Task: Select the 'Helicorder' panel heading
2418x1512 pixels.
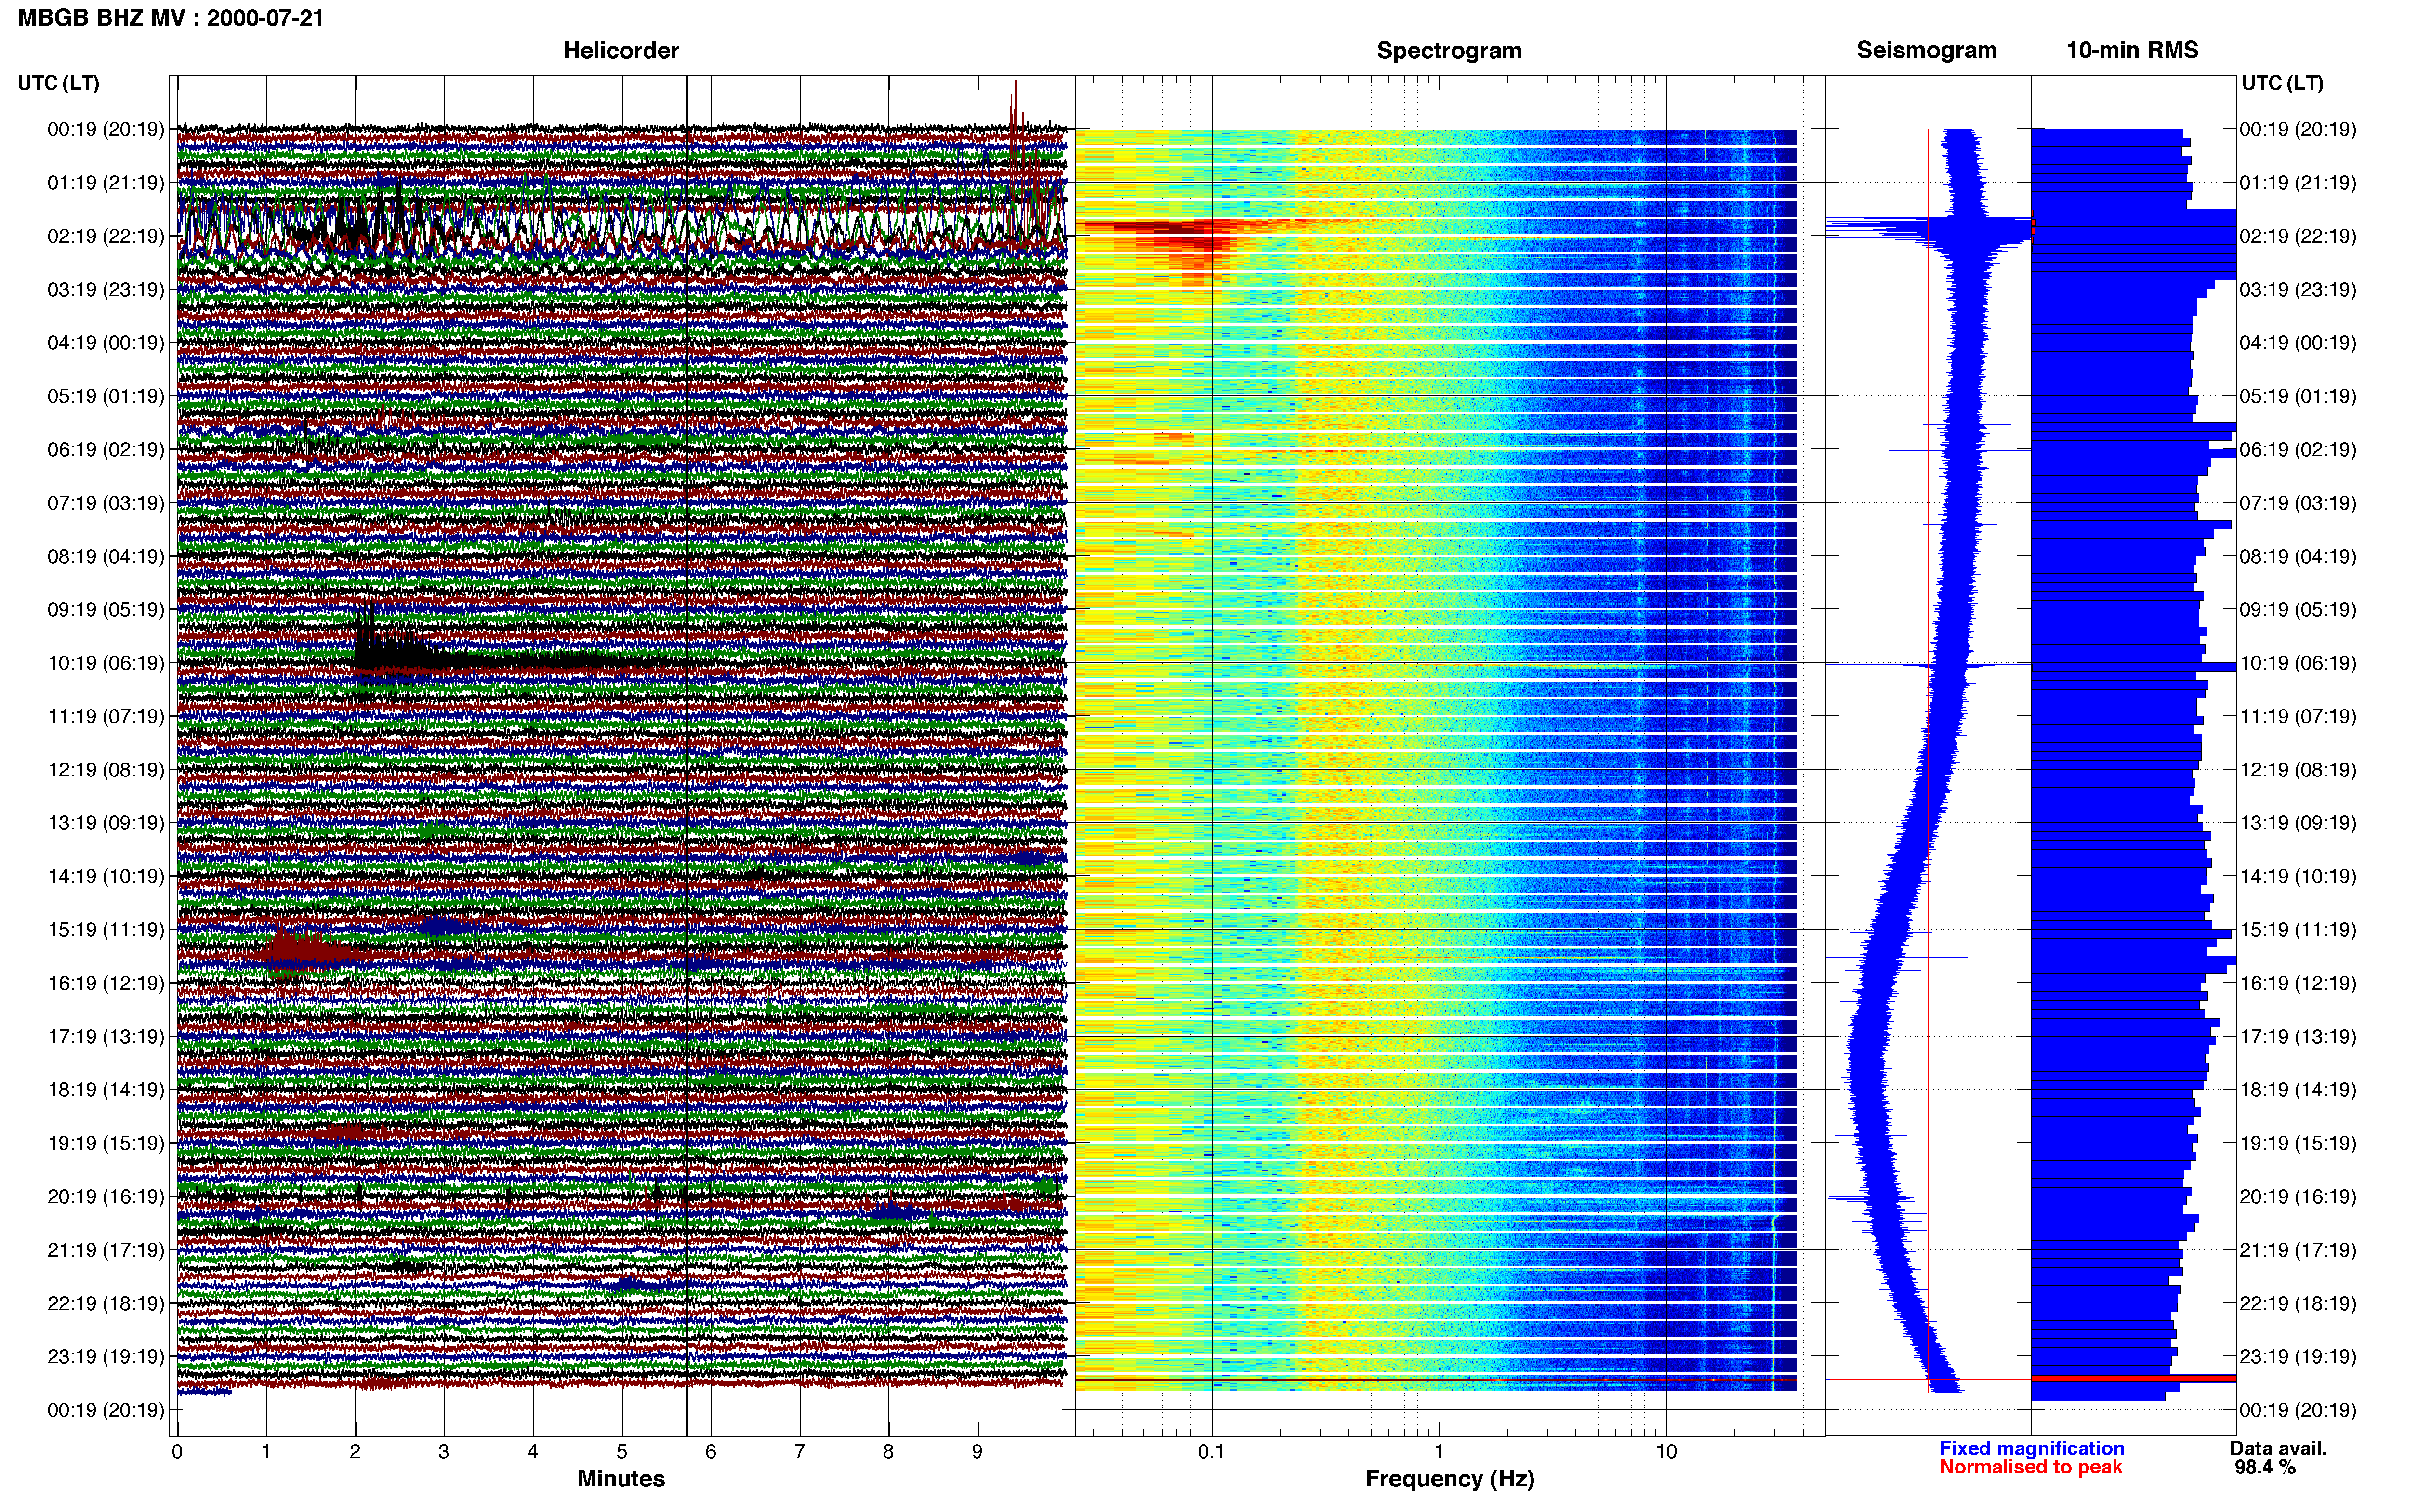Action: [x=621, y=50]
